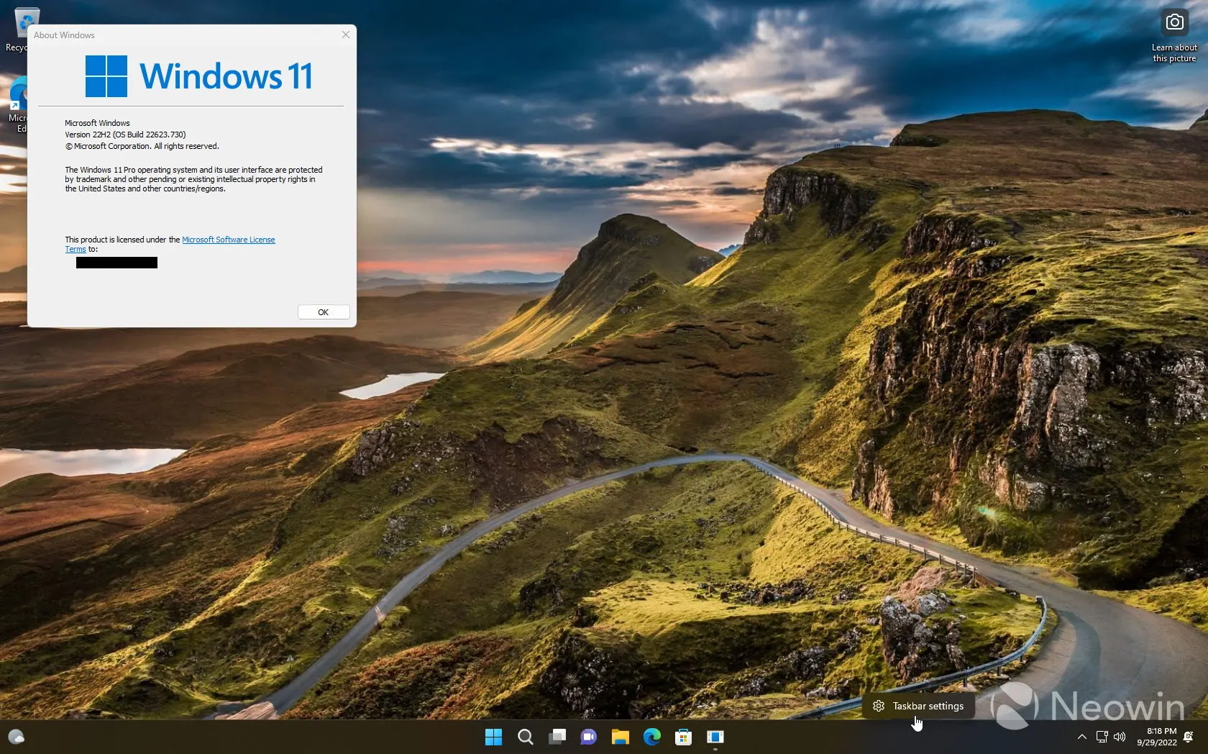
Task: Open the notification bell in the tray
Action: pos(1189,737)
